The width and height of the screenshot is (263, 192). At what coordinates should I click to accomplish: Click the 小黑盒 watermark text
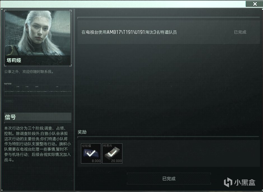(x=245, y=182)
